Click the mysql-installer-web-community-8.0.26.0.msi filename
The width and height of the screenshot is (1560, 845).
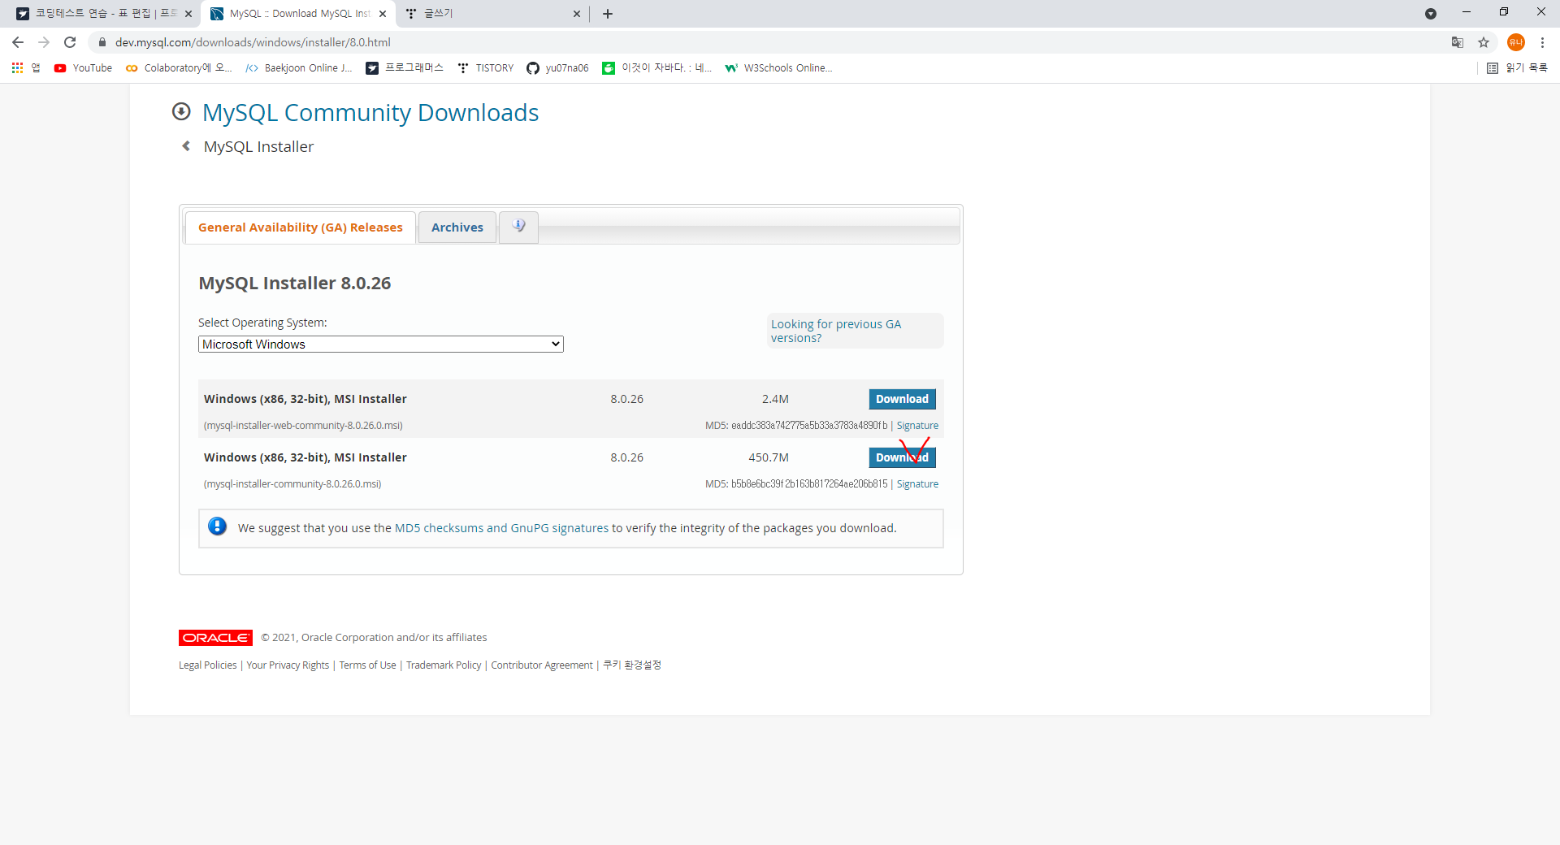coord(303,426)
